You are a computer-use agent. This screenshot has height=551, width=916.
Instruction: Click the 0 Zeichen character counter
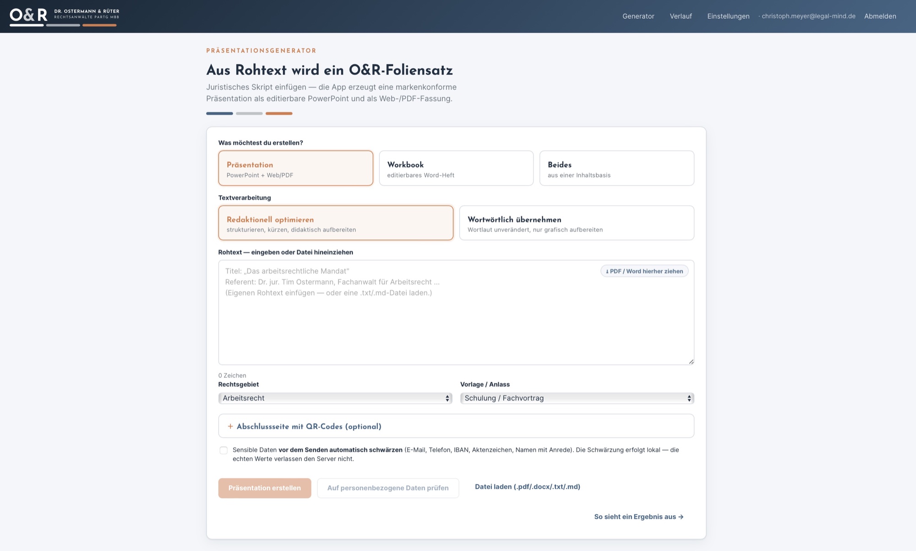point(232,375)
